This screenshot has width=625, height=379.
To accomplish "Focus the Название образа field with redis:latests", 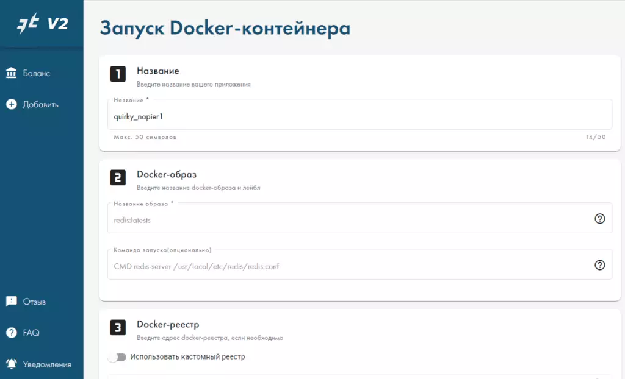I will click(x=359, y=218).
